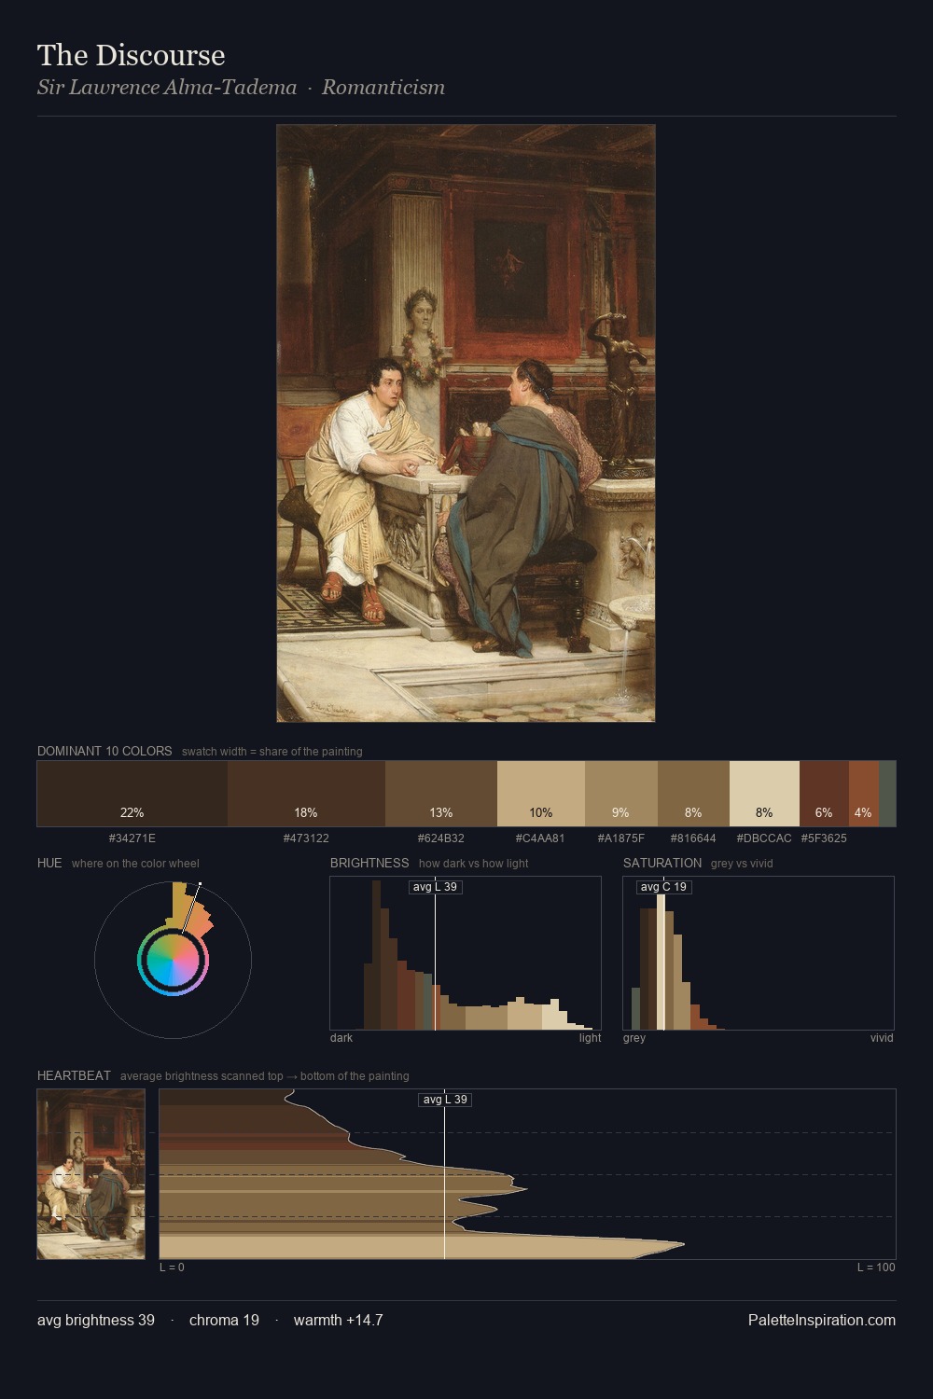Click the 4% rust-orange swatch
Image resolution: width=933 pixels, height=1399 pixels.
coord(864,794)
